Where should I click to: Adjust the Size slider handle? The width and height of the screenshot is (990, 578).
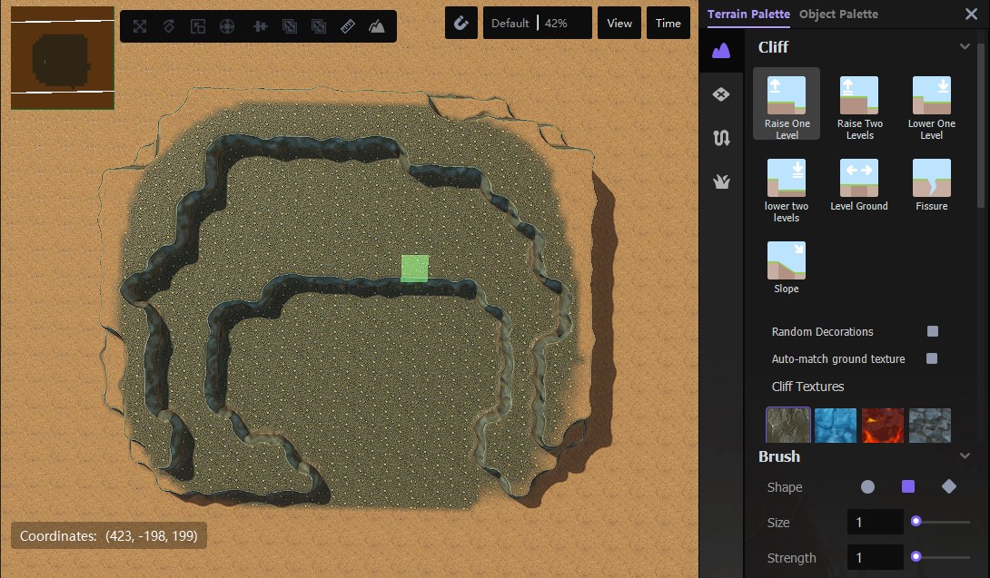916,521
